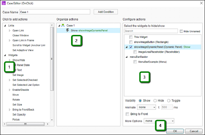The height and width of the screenshot is (135, 205).
Task: Expand Set Selected/Checked action
Action: 10,80
